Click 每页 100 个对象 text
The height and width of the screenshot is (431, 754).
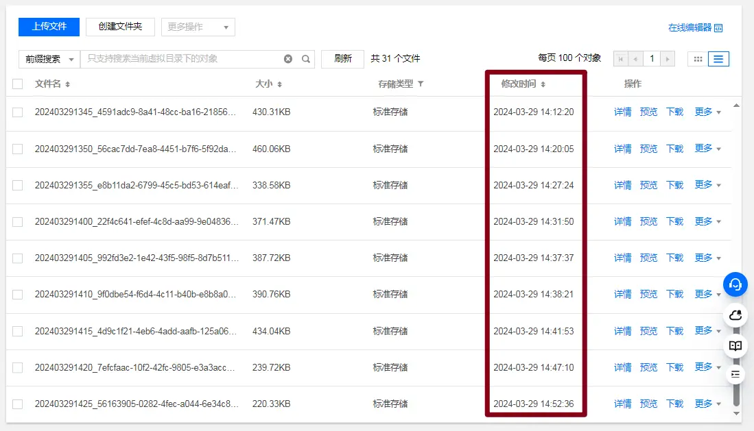tap(569, 58)
